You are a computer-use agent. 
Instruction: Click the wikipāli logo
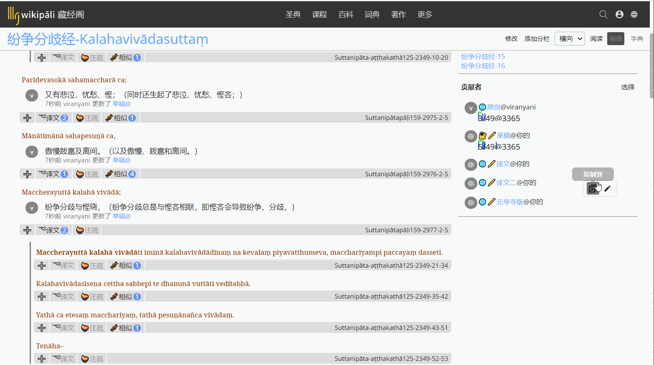(x=46, y=15)
